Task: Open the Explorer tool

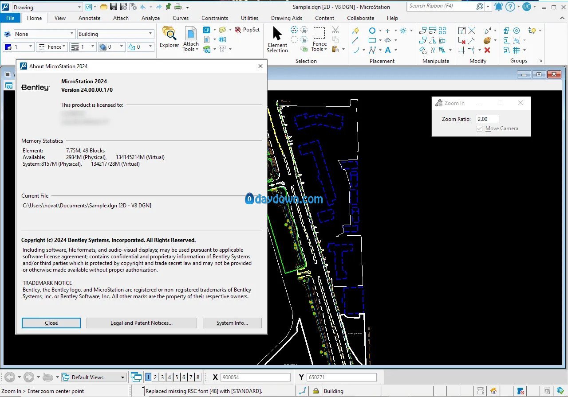Action: (169, 37)
